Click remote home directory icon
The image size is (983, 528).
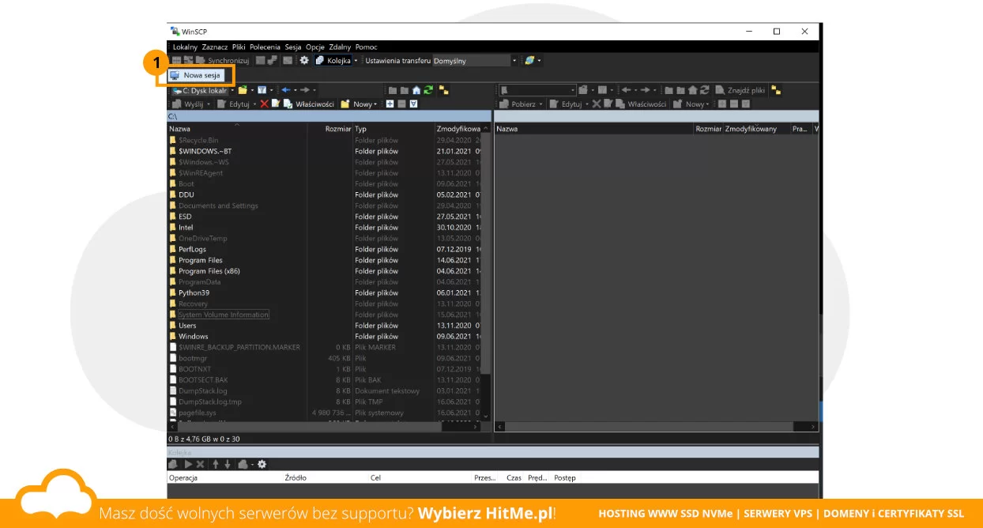[x=692, y=90]
